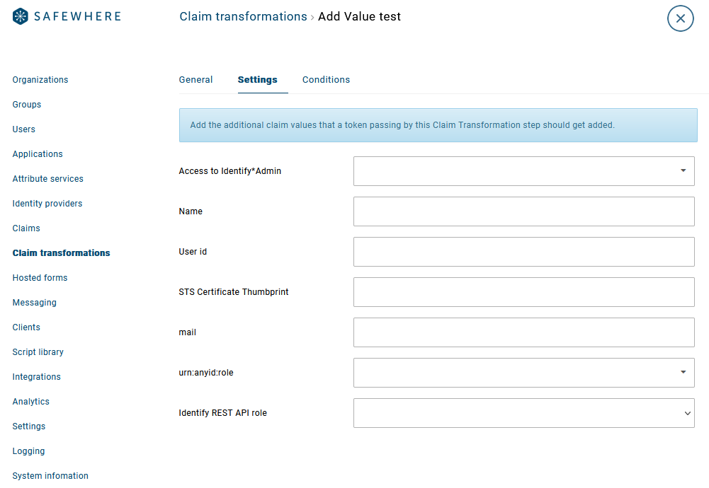Open Groups in the sidebar
This screenshot has height=488, width=709.
click(x=27, y=105)
